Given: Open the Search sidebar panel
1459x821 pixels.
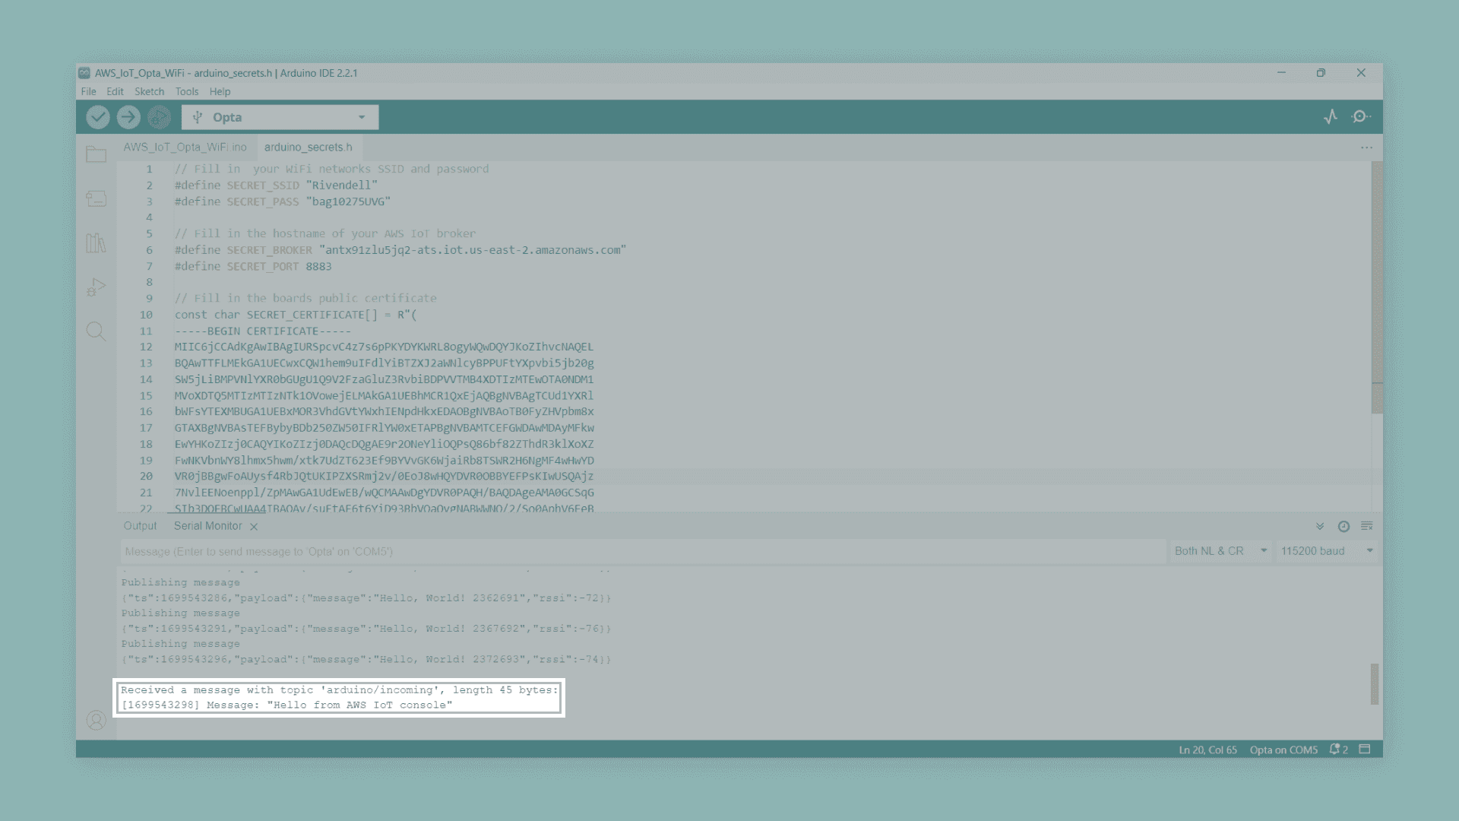Looking at the screenshot, I should (x=96, y=331).
